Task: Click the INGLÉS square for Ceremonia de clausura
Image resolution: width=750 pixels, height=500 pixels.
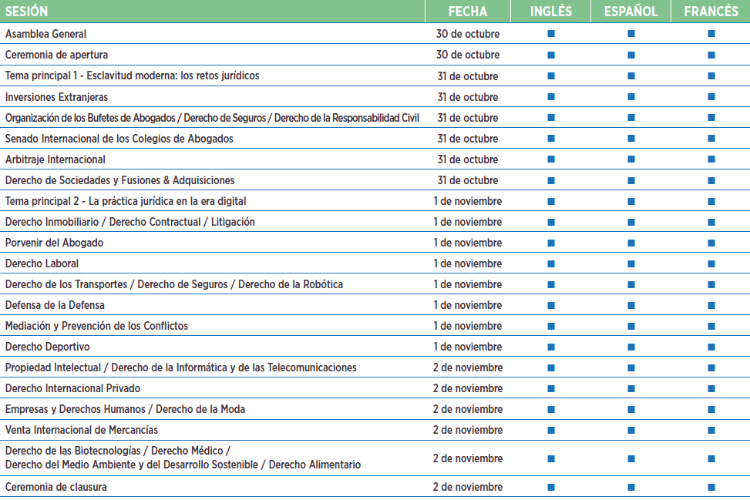Action: tap(551, 487)
